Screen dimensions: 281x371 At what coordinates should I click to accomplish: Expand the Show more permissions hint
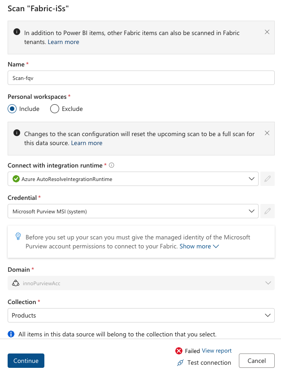point(199,246)
